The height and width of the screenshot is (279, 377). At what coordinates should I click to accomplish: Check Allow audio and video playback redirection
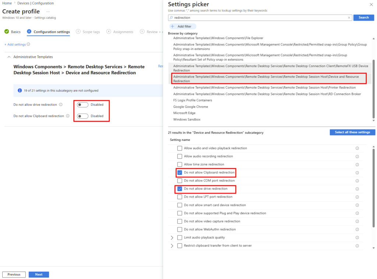pyautogui.click(x=180, y=148)
